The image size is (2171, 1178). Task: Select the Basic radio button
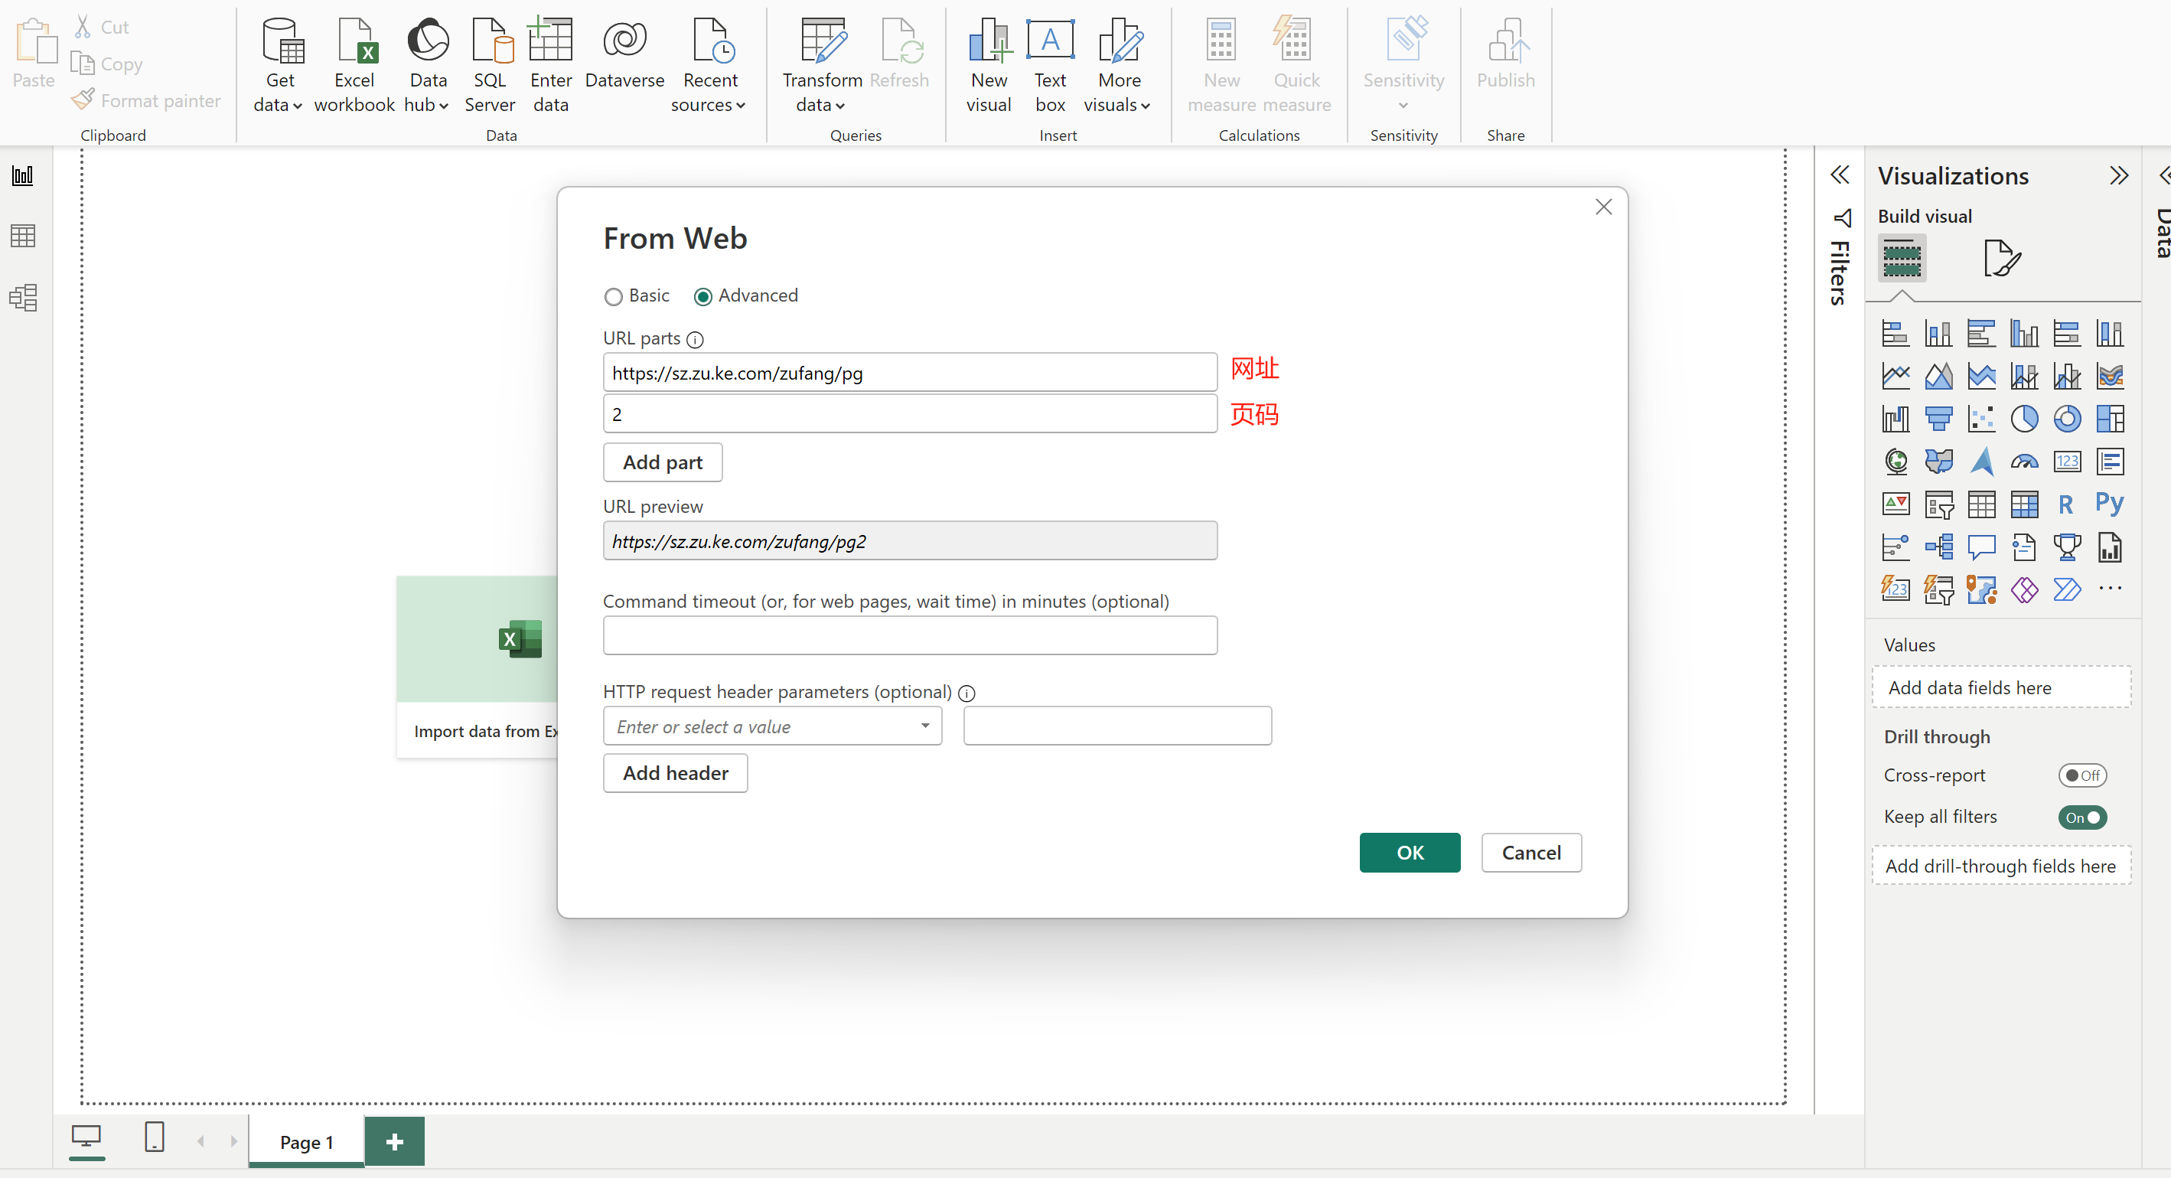tap(614, 297)
